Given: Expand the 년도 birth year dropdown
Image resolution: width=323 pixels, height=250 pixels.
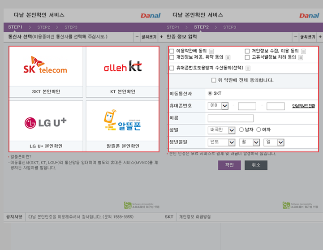Looking at the screenshot, I should click(x=222, y=142).
